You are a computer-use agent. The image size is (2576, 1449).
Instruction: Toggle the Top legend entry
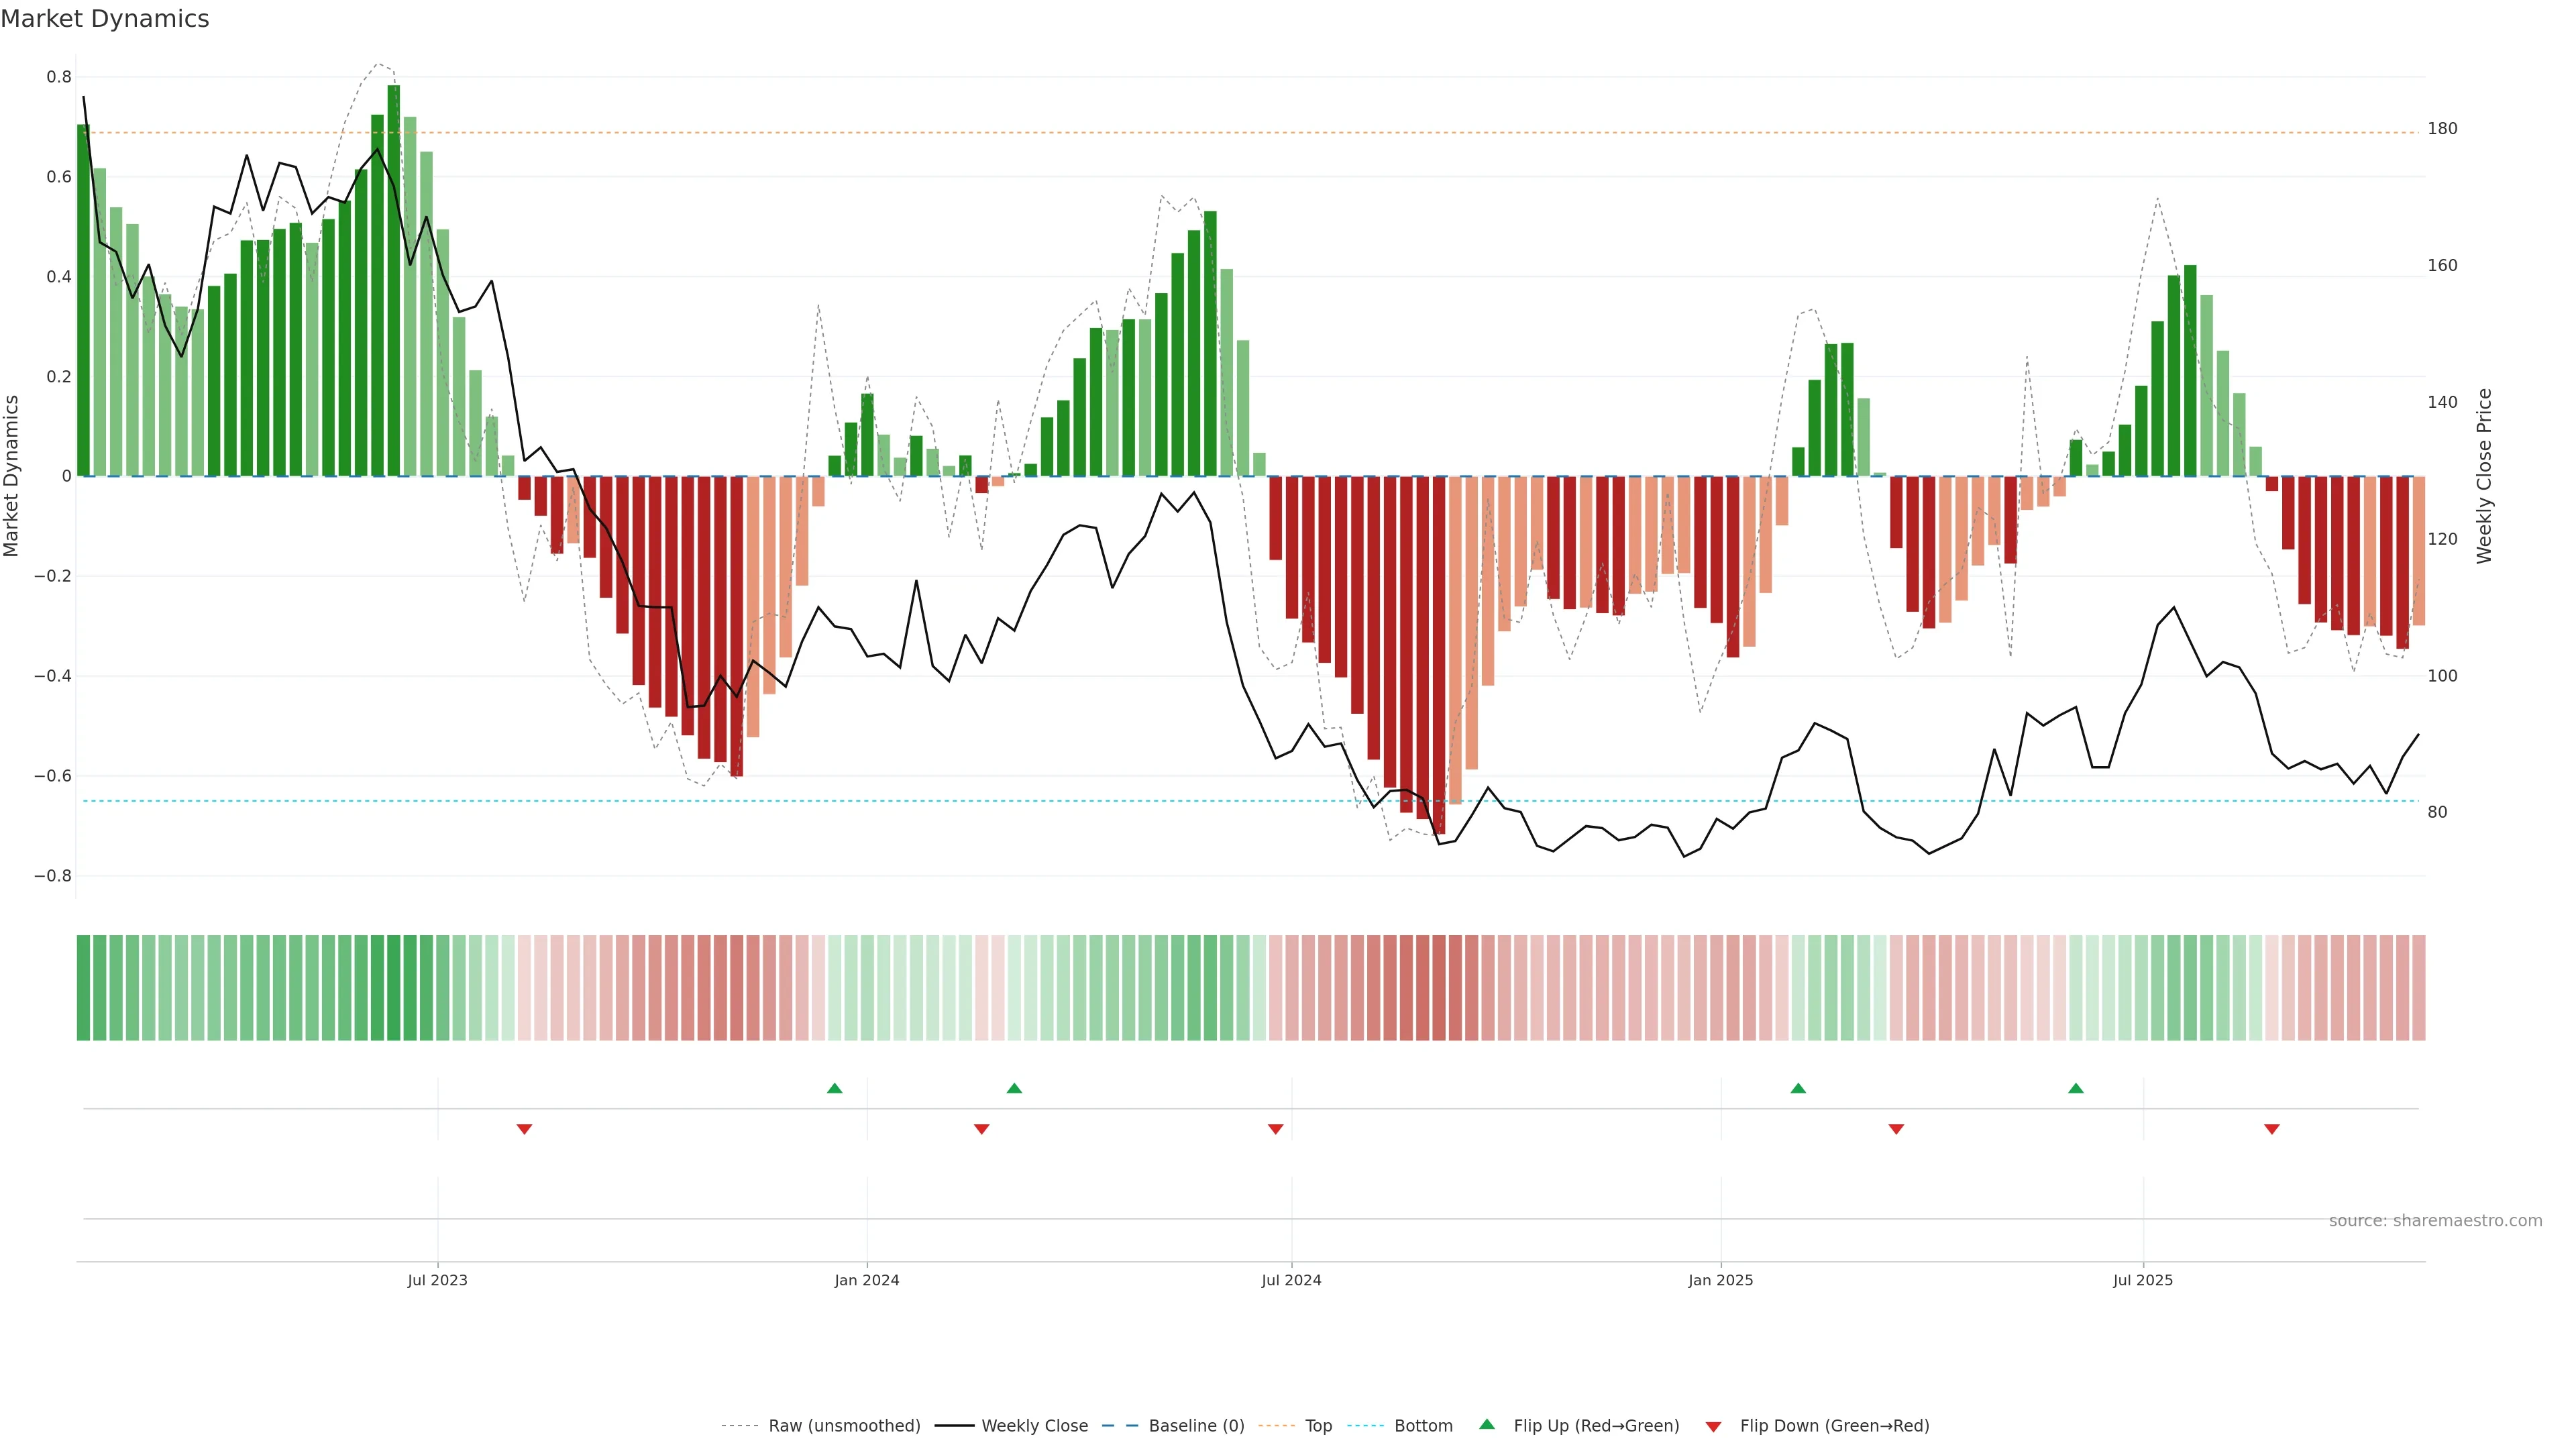(x=1318, y=1426)
